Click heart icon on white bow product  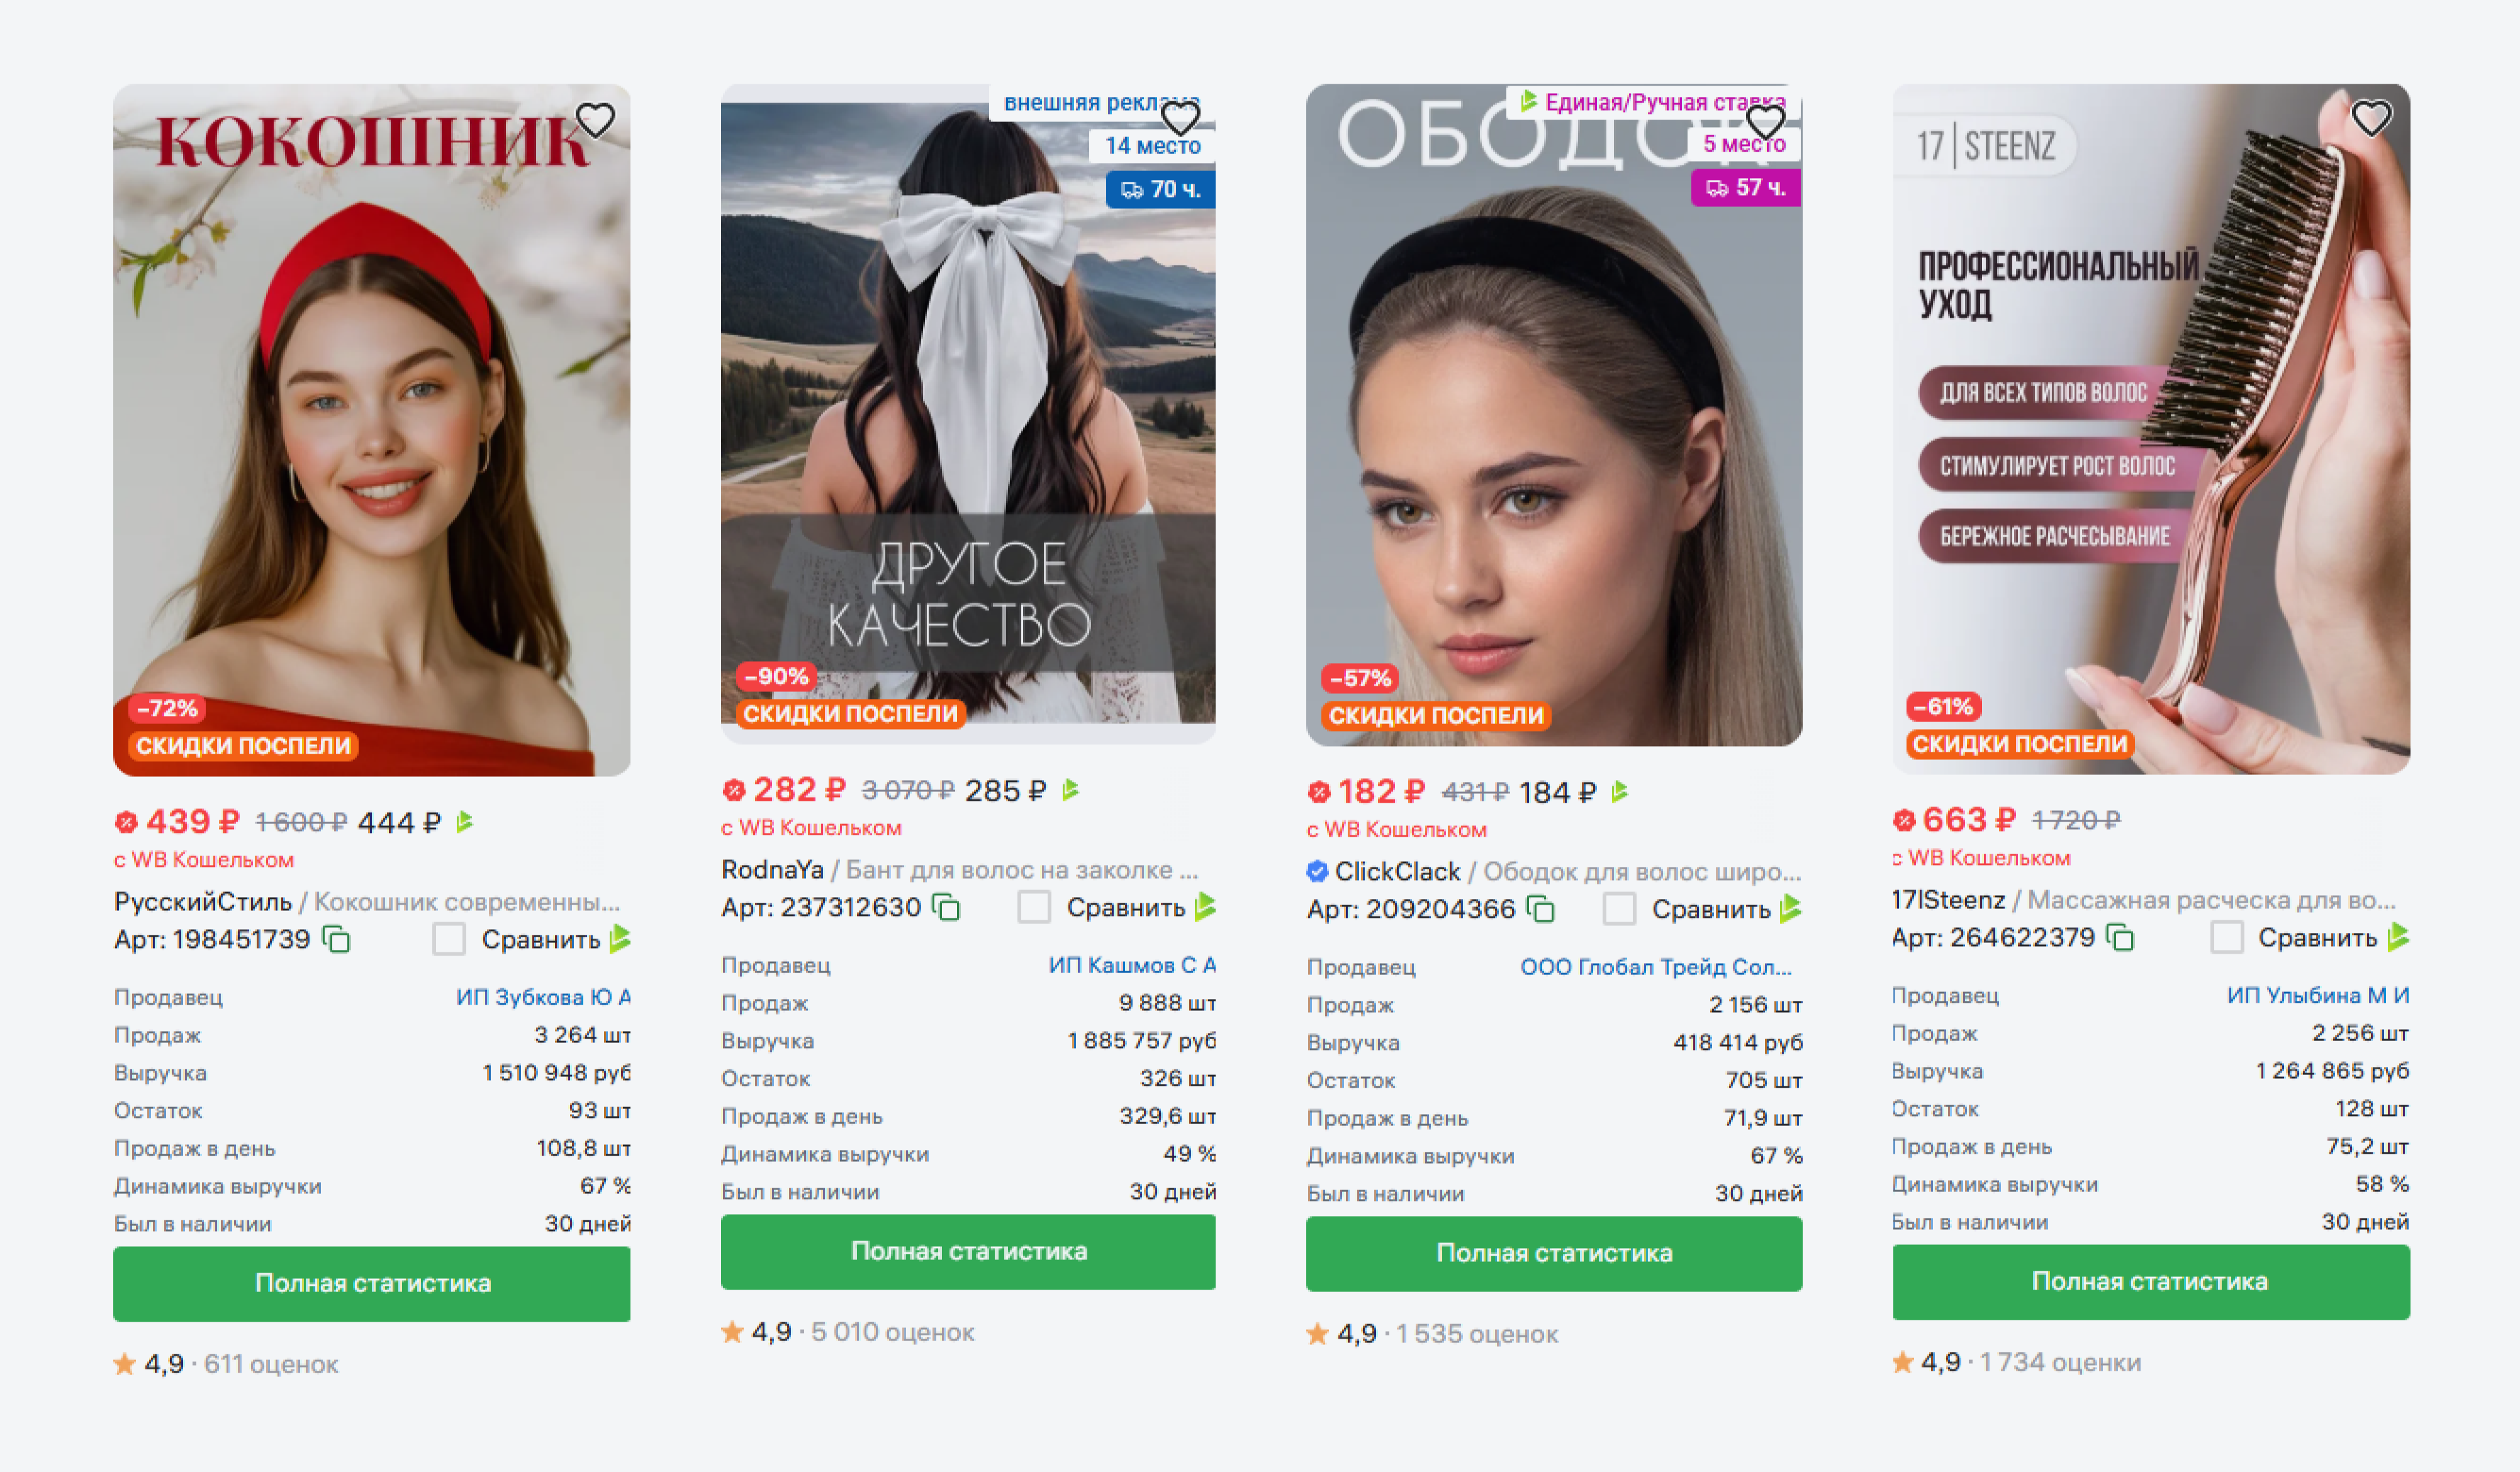coord(1180,119)
